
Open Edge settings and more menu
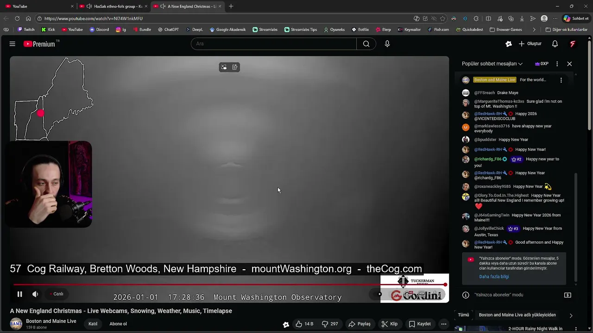tap(555, 18)
